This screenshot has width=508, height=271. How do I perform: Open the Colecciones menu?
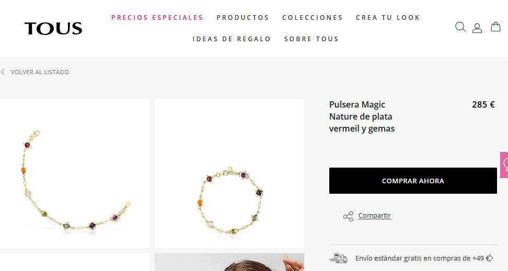coord(313,17)
